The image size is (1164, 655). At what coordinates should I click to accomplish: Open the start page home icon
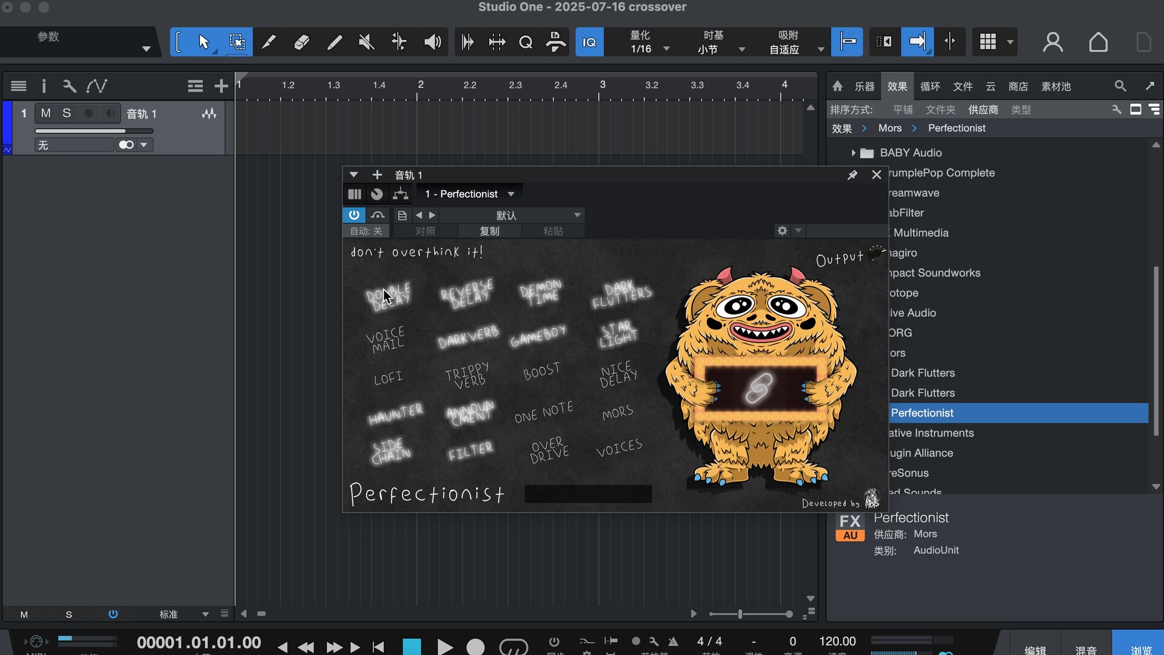(1099, 42)
